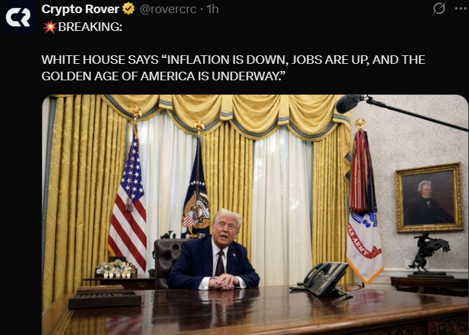Open the @rovercrc handle link

pyautogui.click(x=168, y=9)
